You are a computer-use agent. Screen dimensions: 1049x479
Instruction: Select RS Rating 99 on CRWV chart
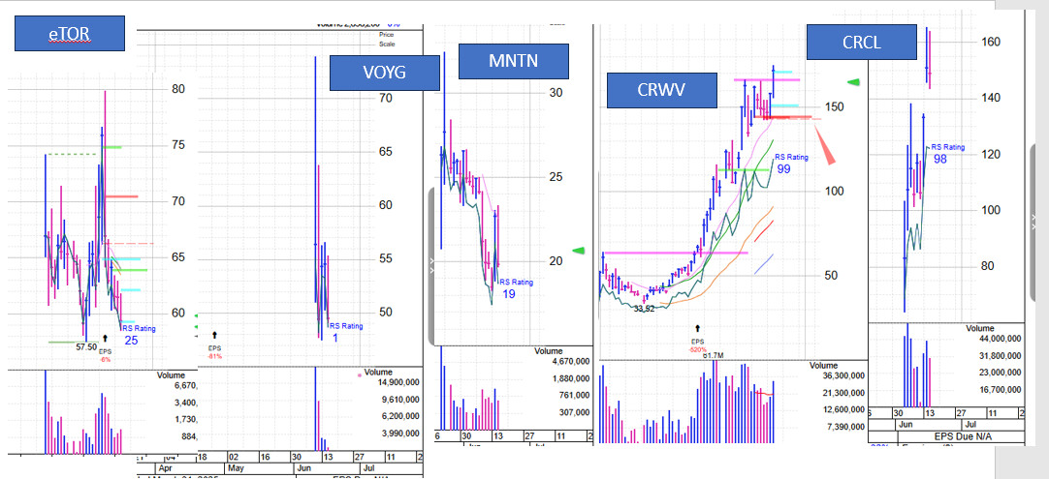(791, 164)
